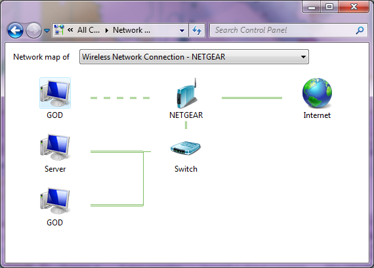Close the Network Map window
The width and height of the screenshot is (374, 268).
click(x=354, y=7)
